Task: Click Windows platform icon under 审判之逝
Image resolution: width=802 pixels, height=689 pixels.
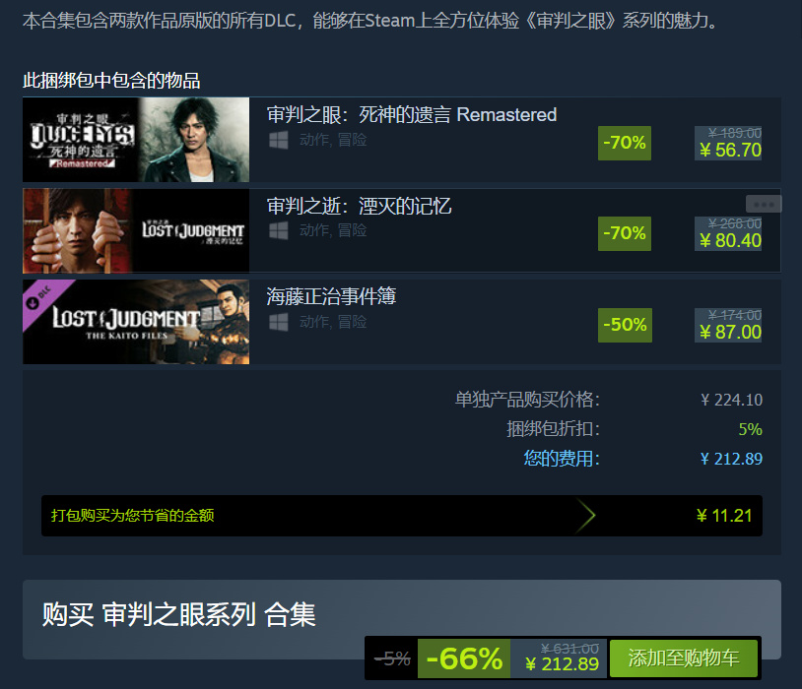Action: (278, 230)
